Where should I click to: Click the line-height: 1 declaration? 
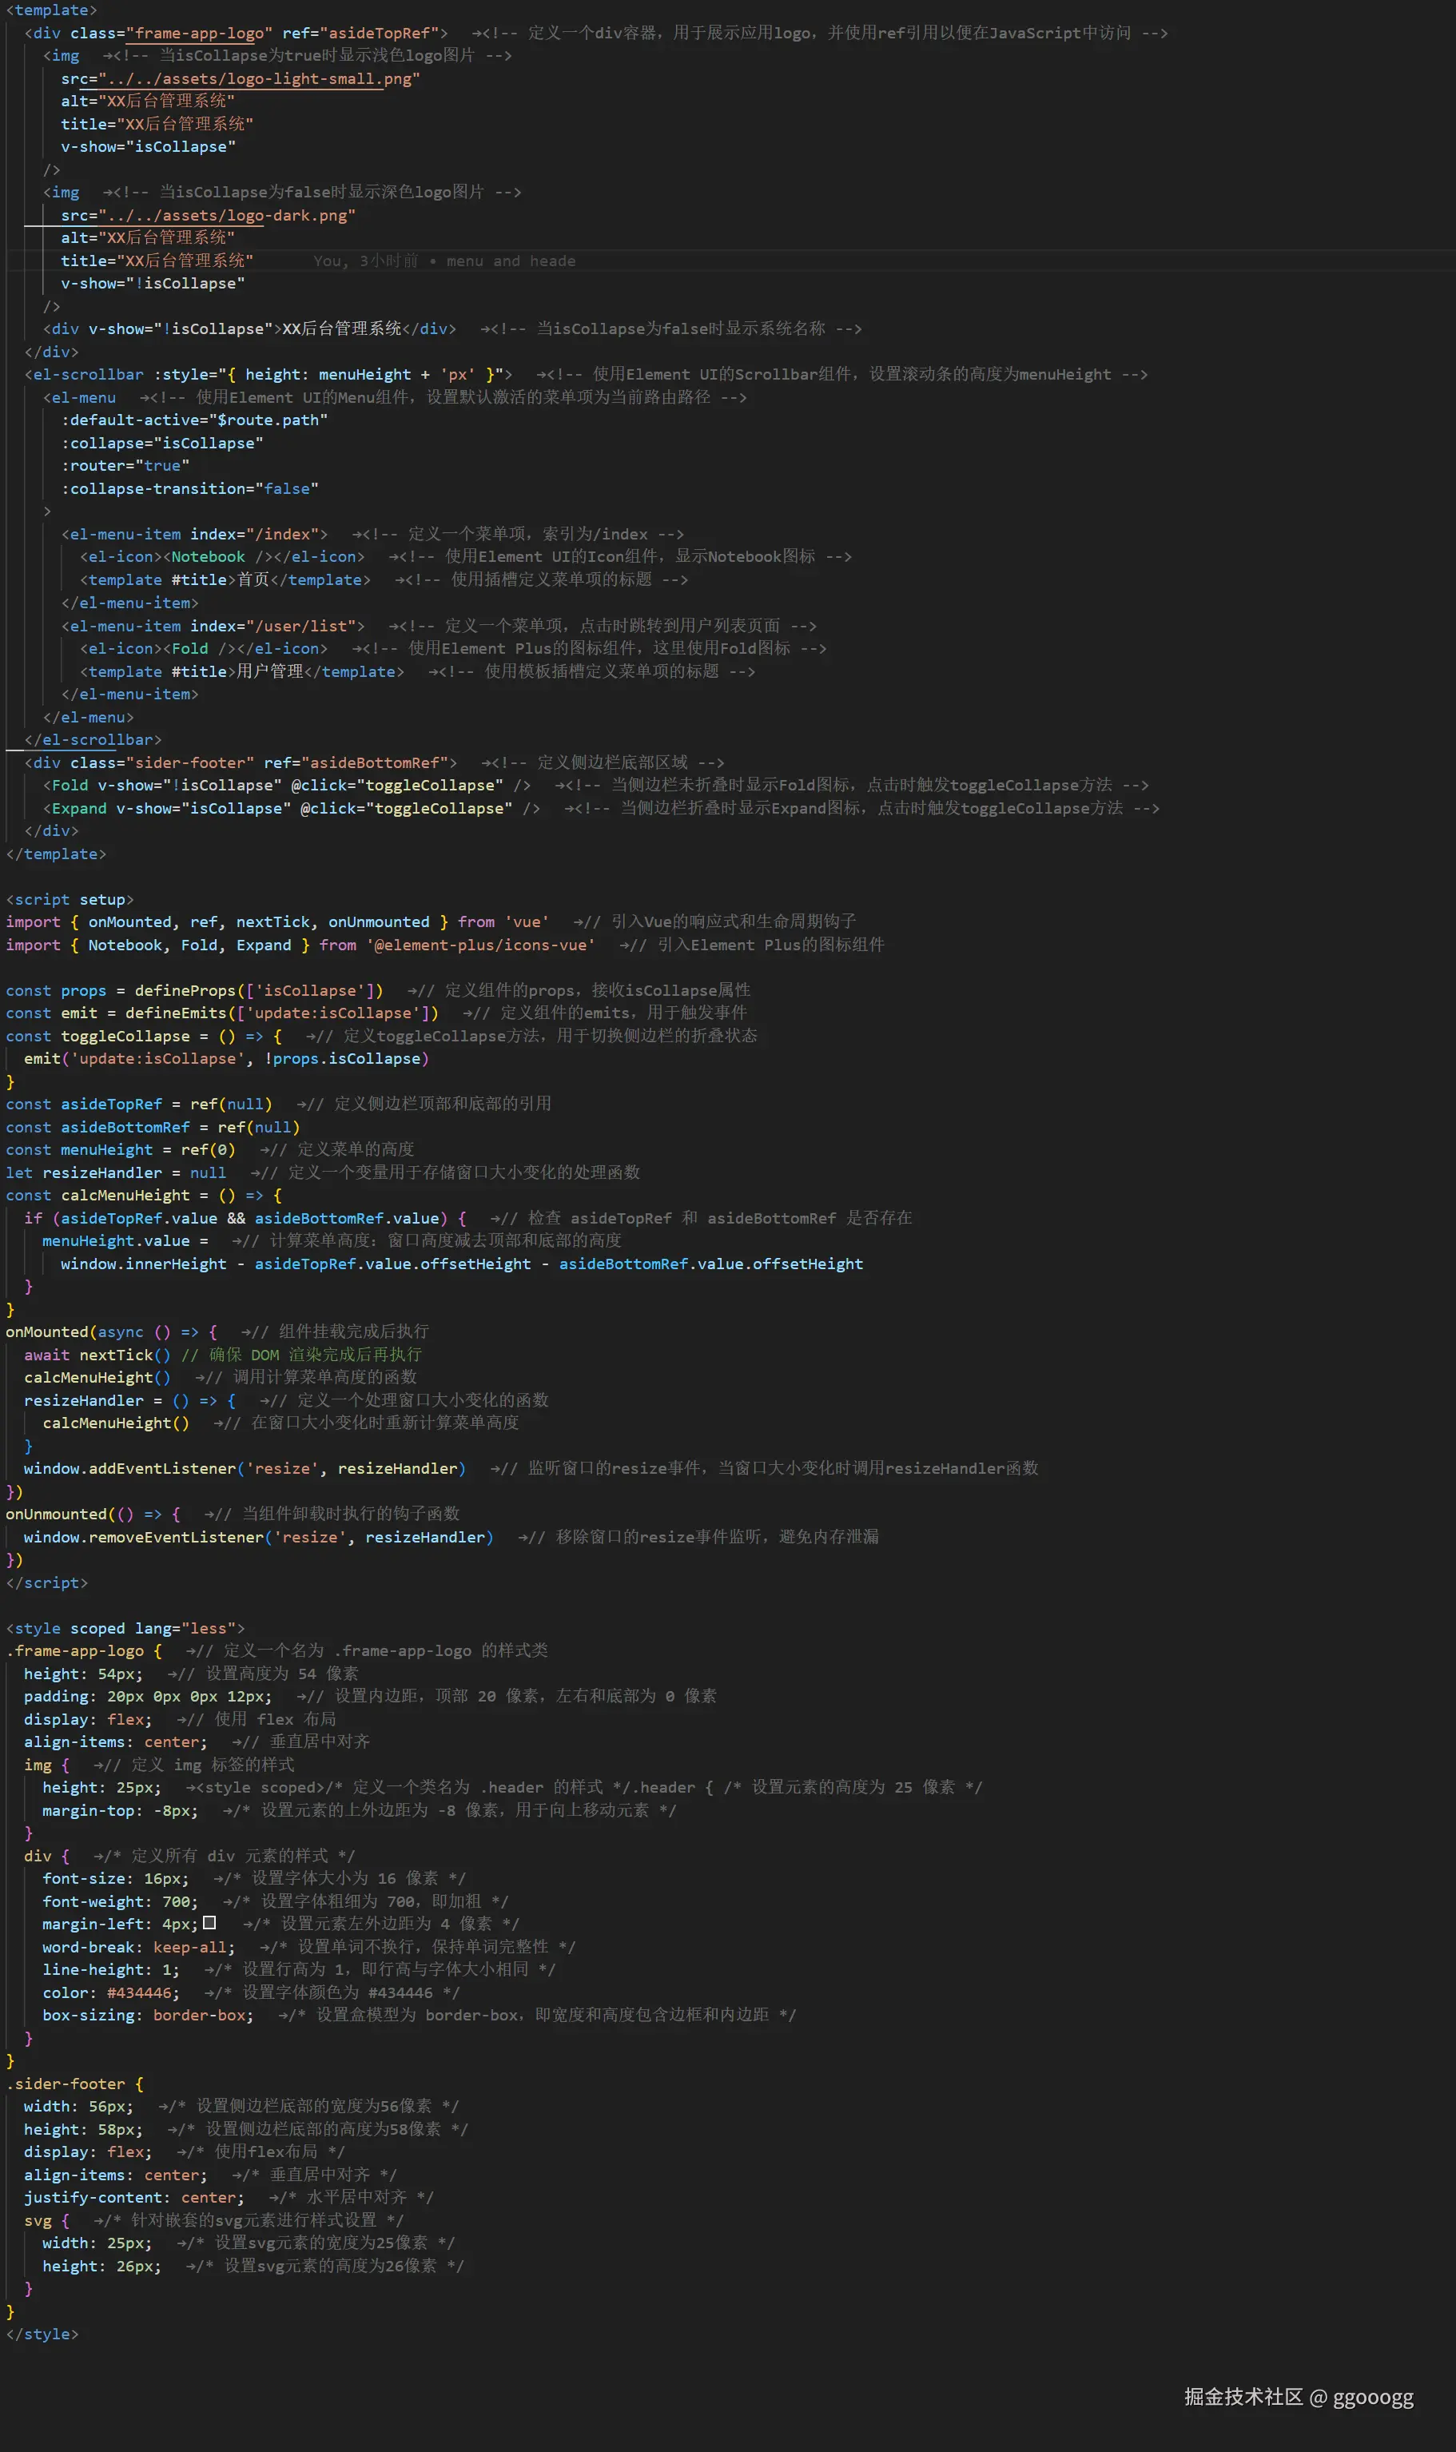pyautogui.click(x=111, y=1970)
